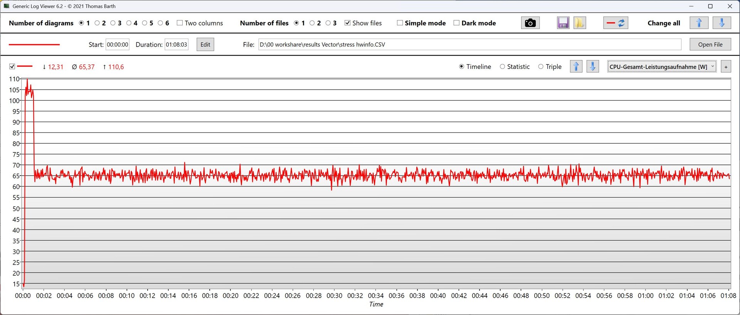Click the plus button beside sensor dropdown
This screenshot has width=740, height=315.
tap(726, 67)
